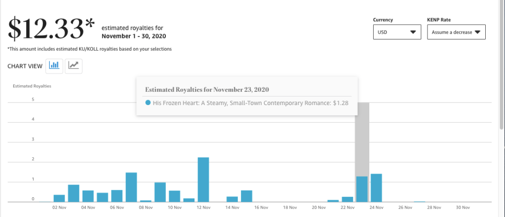
Task: Click the 15 Nov royalties bar
Action: coord(246,196)
